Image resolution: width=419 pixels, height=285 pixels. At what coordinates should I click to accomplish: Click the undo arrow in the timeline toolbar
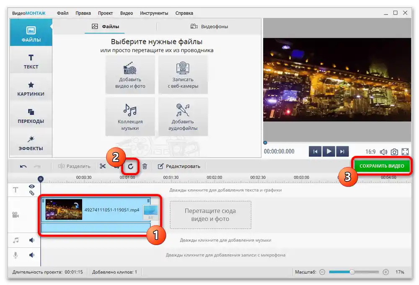[23, 166]
